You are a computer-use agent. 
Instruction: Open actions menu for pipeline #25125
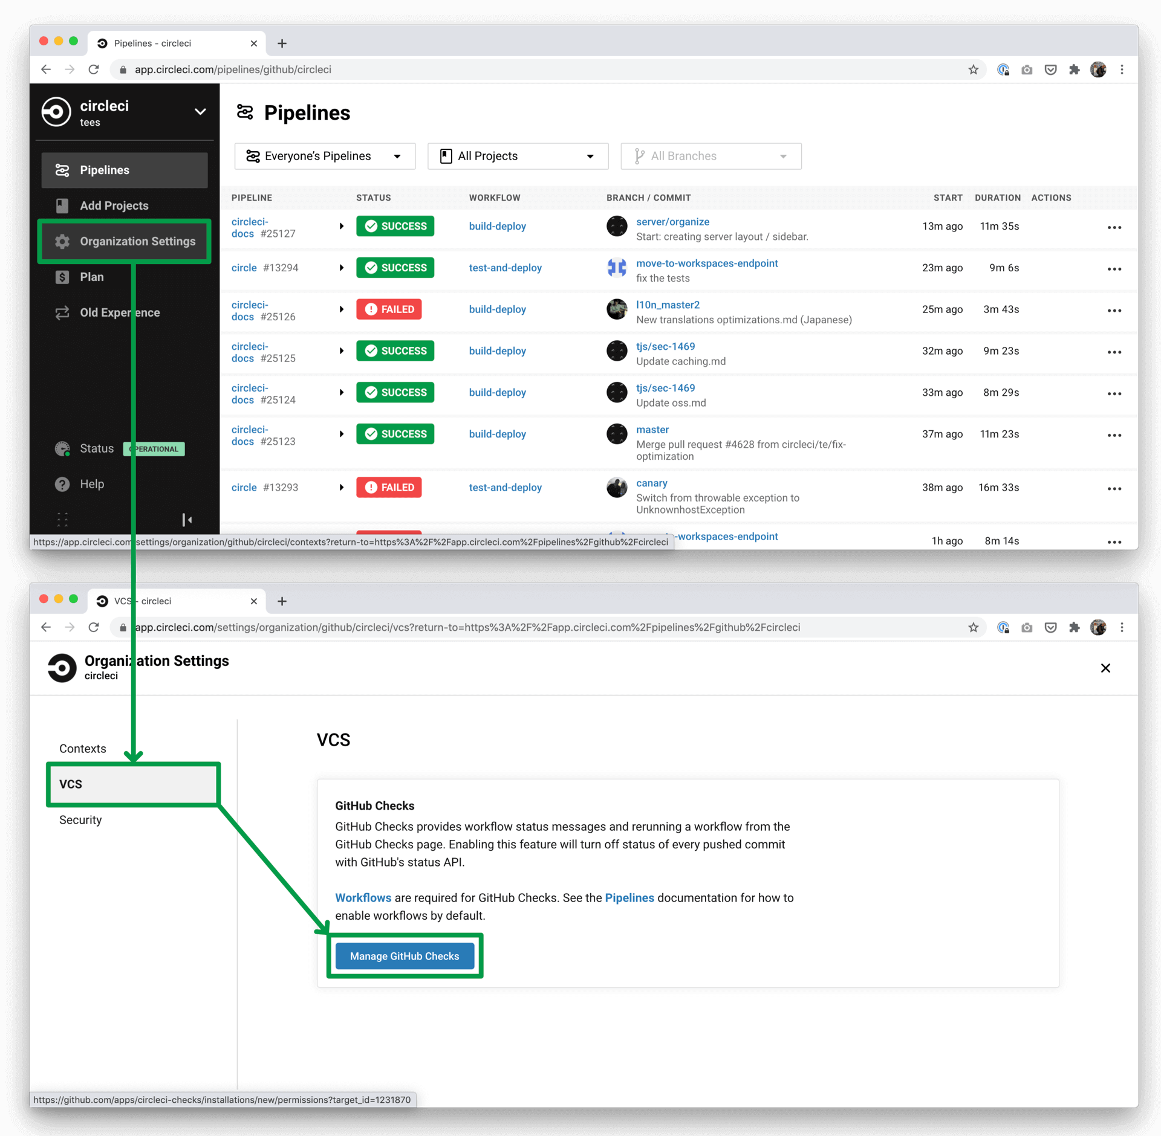click(1114, 352)
